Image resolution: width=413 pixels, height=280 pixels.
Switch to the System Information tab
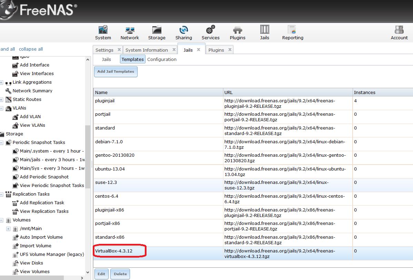(x=147, y=50)
